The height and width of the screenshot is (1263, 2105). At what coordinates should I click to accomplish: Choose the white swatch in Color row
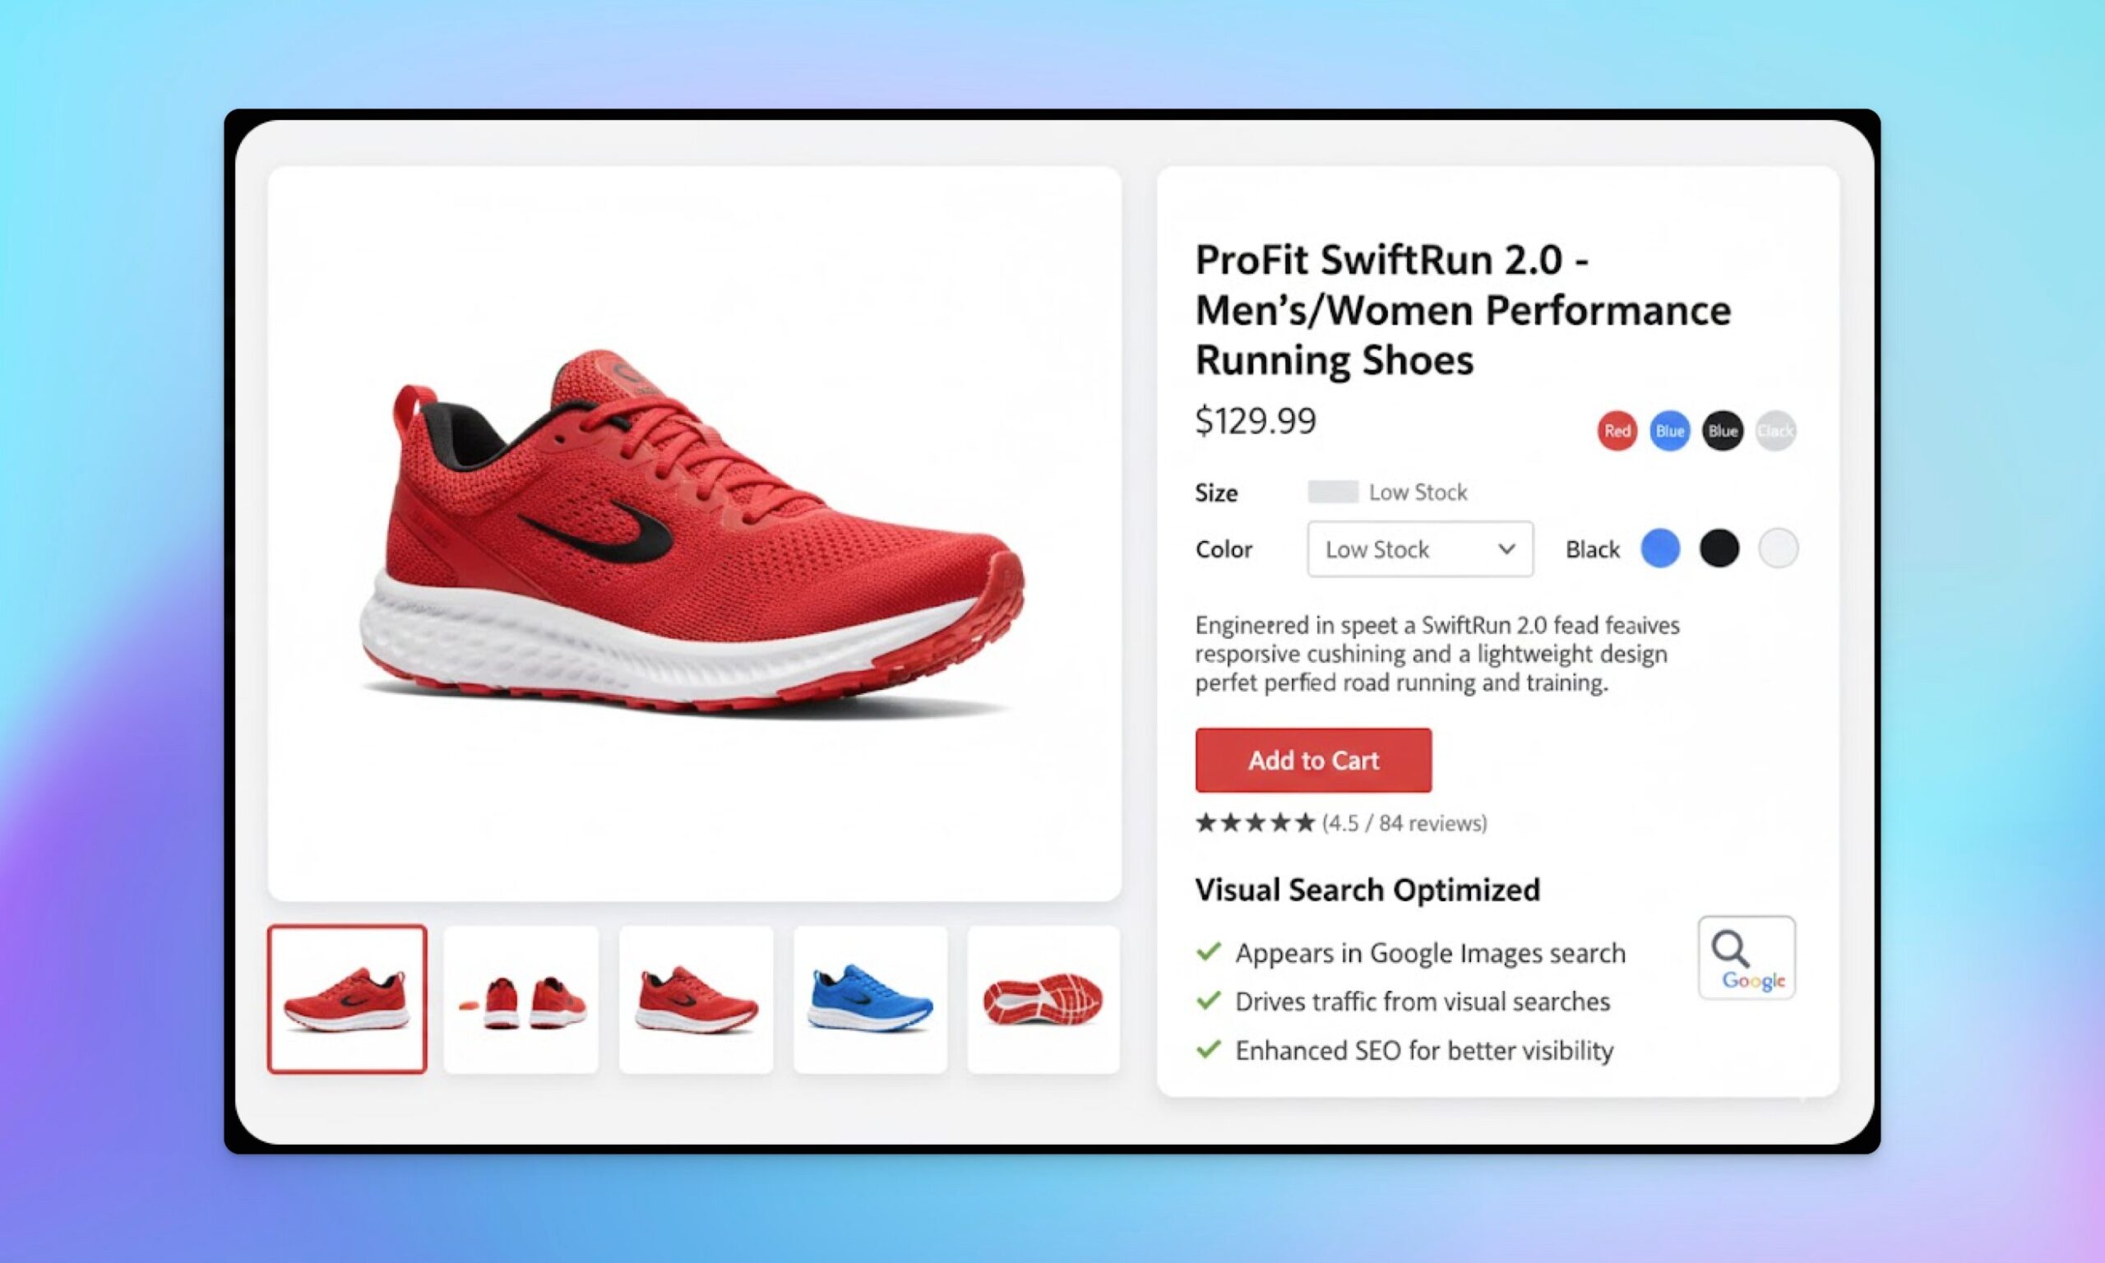pos(1779,548)
